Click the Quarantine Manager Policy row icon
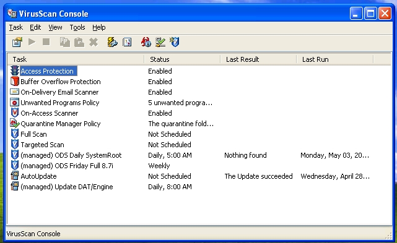 pyautogui.click(x=15, y=124)
